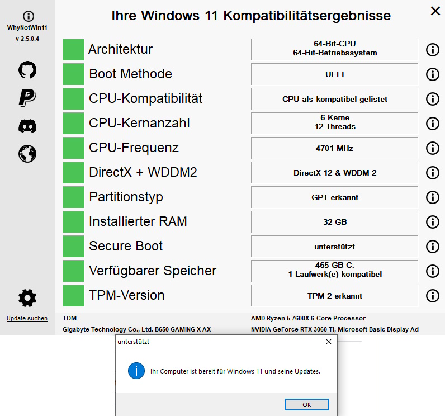Select the 465 GB C: result box
The width and height of the screenshot is (445, 416).
[335, 271]
